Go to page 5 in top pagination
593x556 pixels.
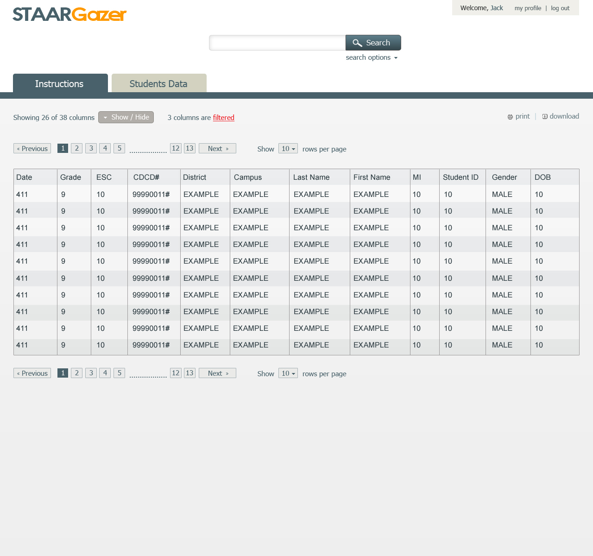click(x=119, y=148)
